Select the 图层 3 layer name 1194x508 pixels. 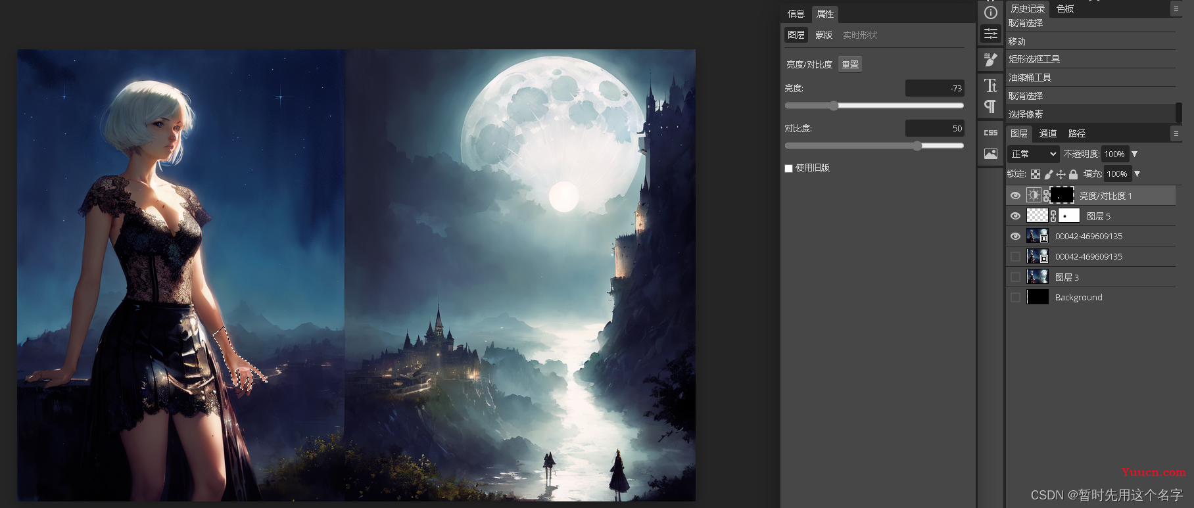tap(1066, 277)
